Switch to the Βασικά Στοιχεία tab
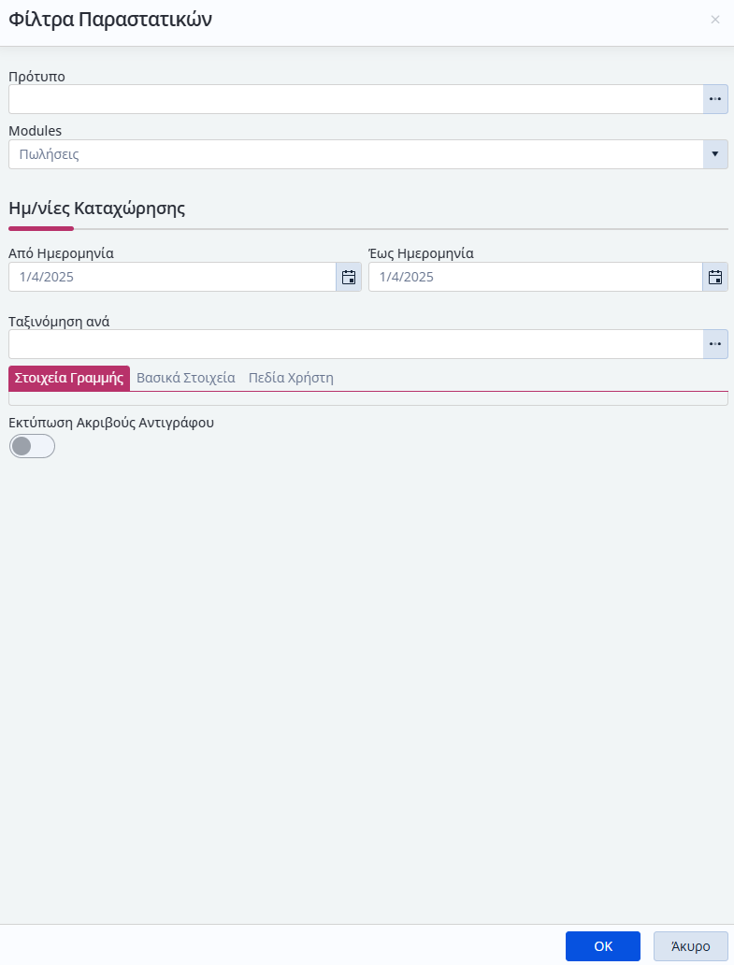734x965 pixels. [186, 378]
